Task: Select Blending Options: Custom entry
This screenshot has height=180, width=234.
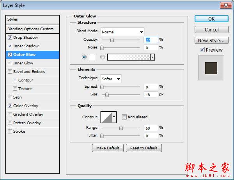Action: coord(32,29)
